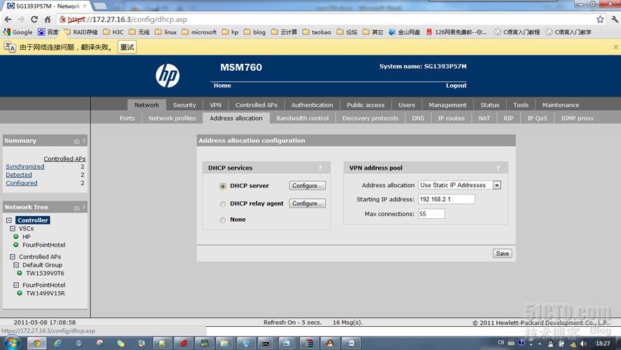Image resolution: width=621 pixels, height=350 pixels.
Task: Open the Chrome wrench menu
Action: pos(614,19)
